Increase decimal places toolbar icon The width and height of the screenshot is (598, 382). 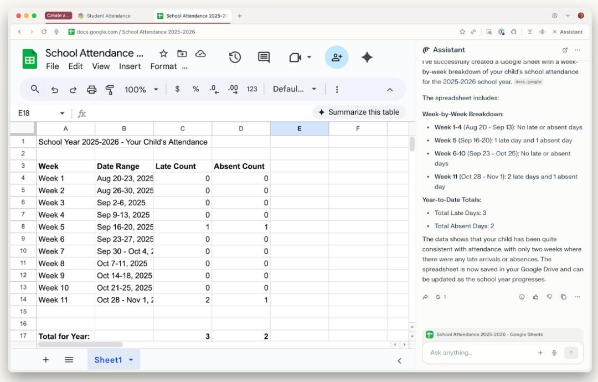(233, 89)
